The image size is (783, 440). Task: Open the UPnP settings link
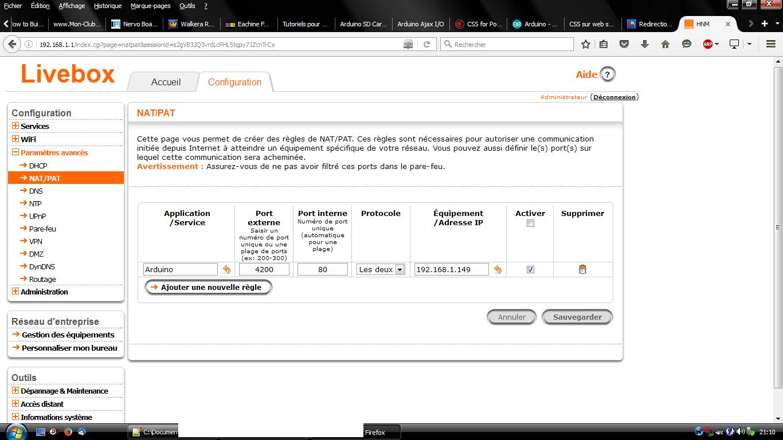point(37,216)
